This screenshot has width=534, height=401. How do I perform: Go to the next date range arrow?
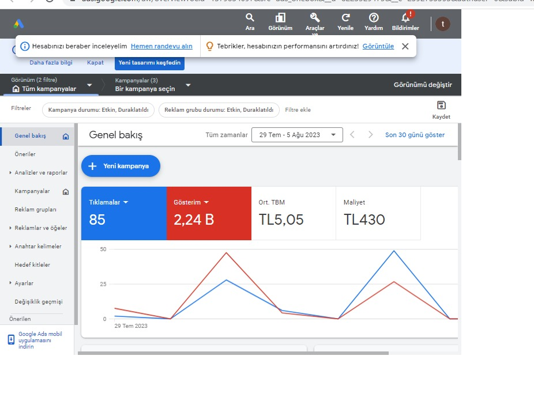pyautogui.click(x=371, y=135)
